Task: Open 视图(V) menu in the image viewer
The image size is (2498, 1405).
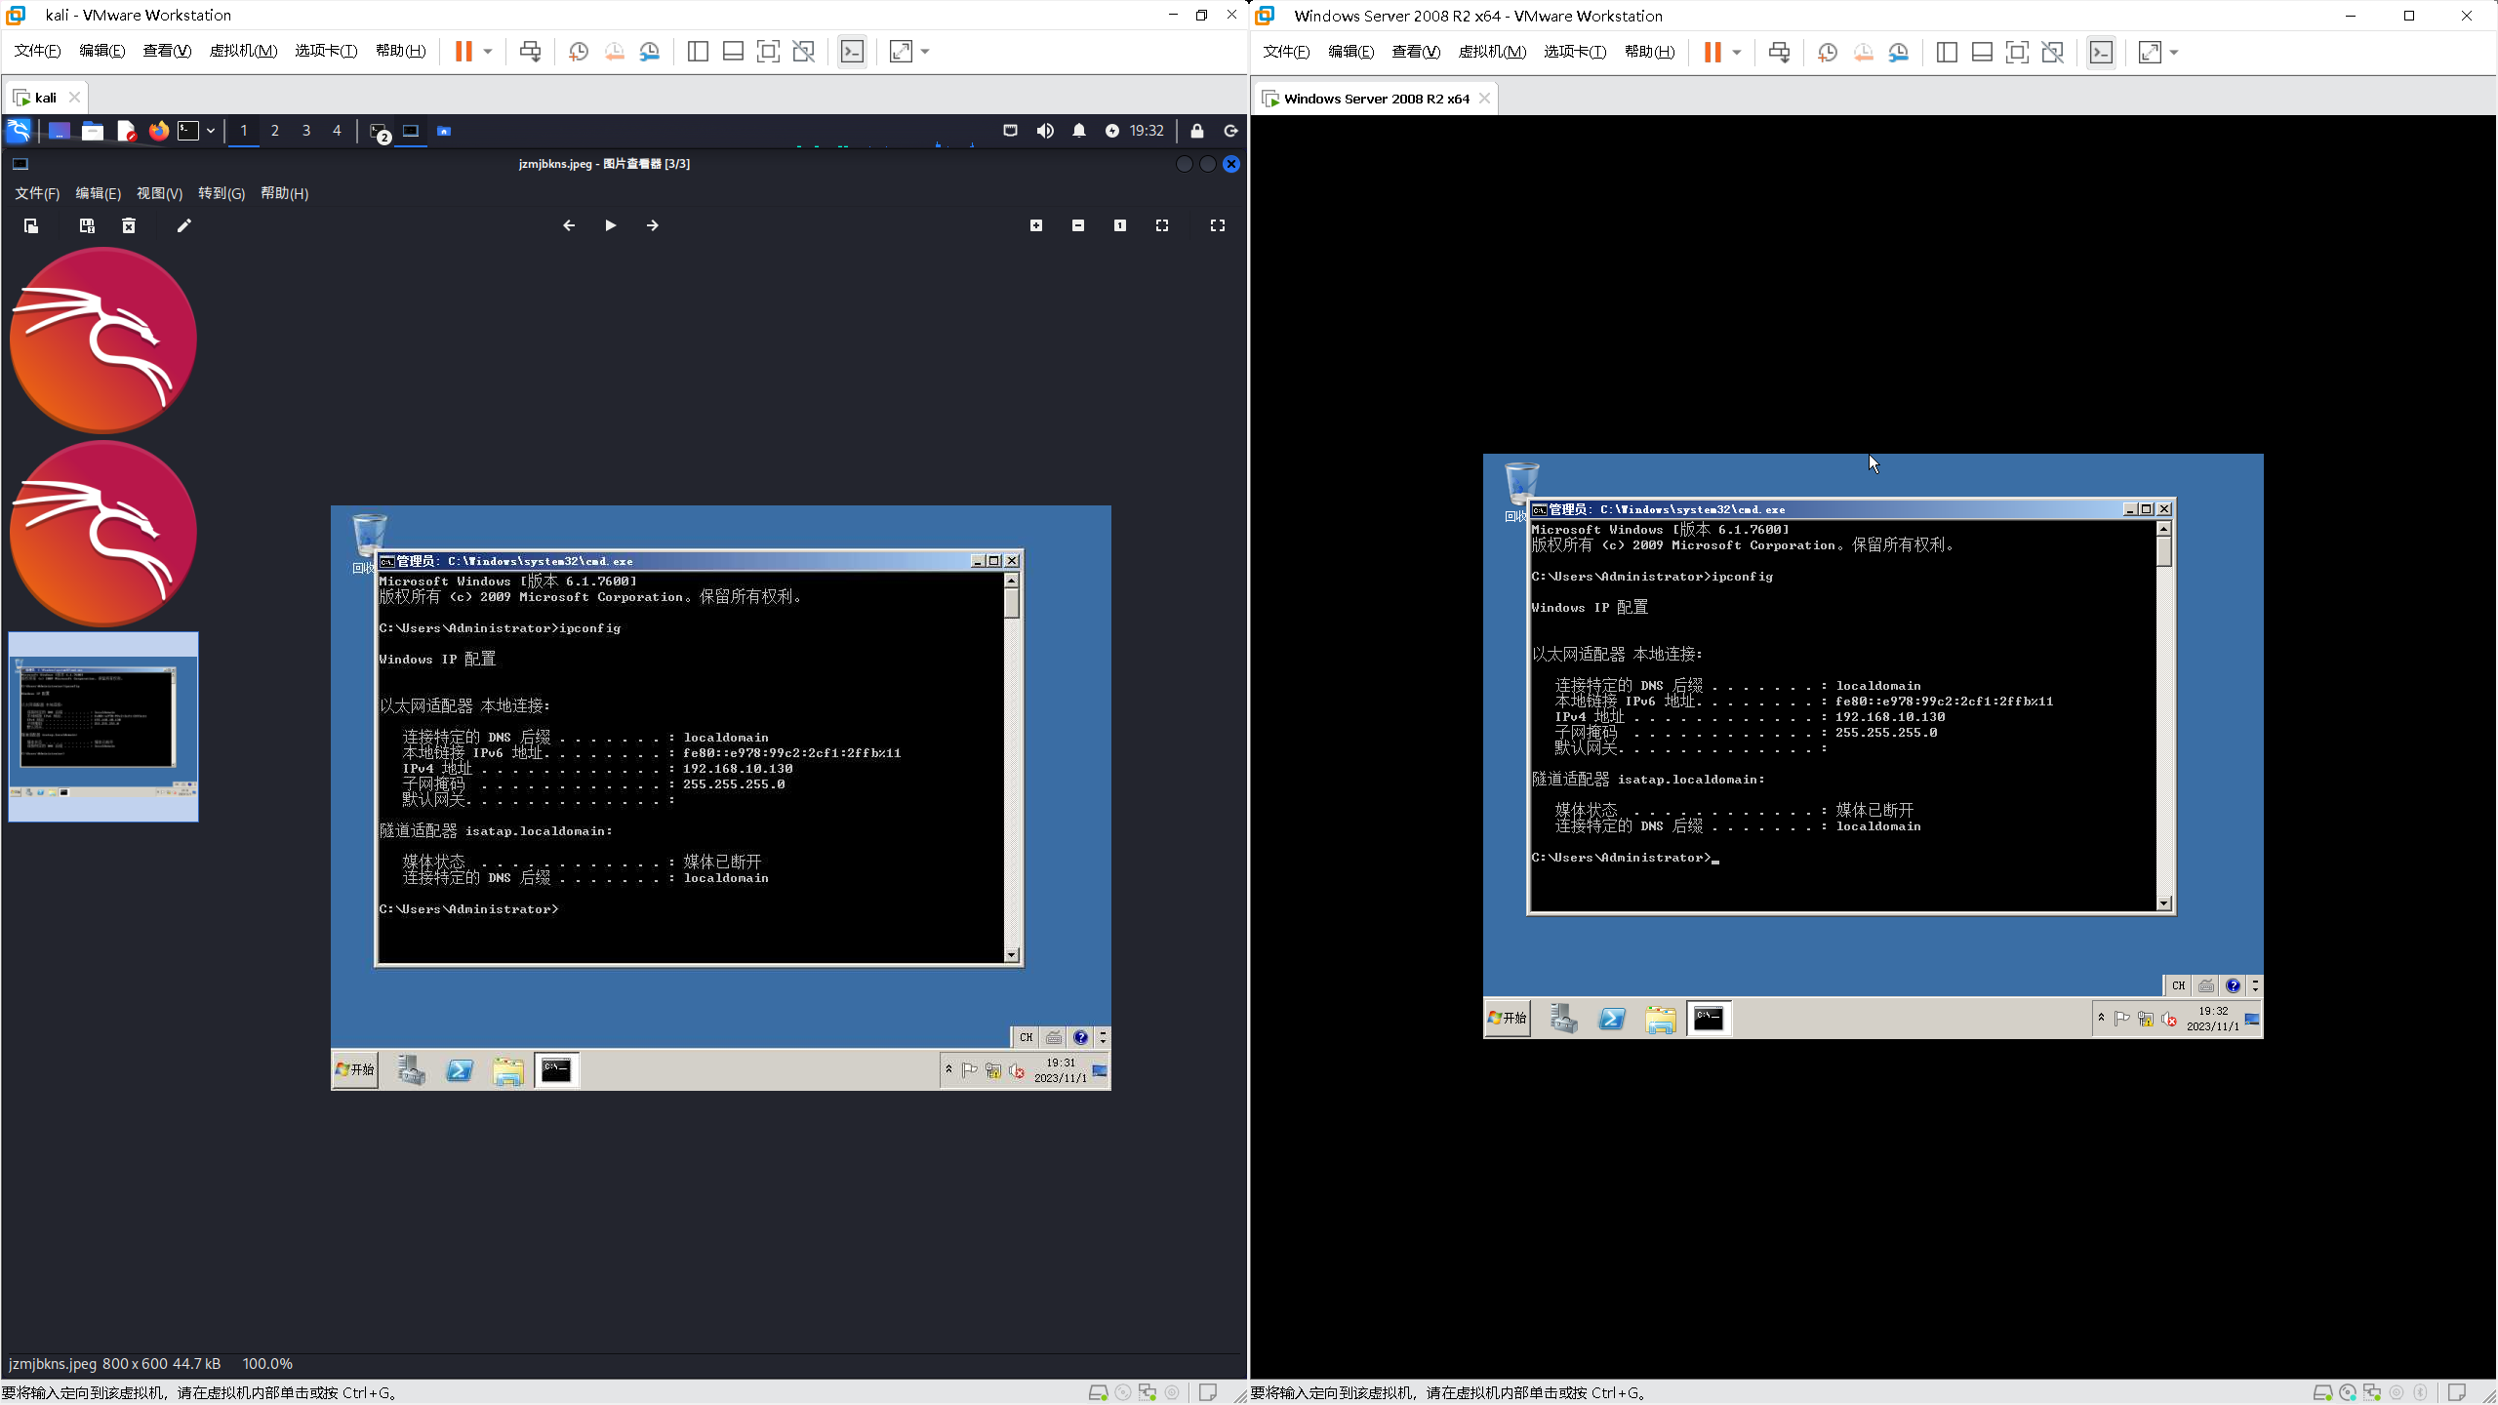Action: click(x=159, y=194)
